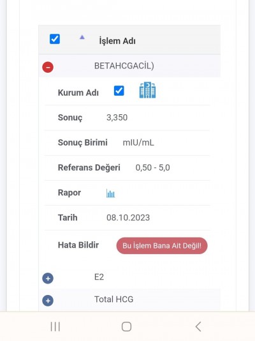Select the E2 test name text
255x341 pixels.
(x=99, y=277)
